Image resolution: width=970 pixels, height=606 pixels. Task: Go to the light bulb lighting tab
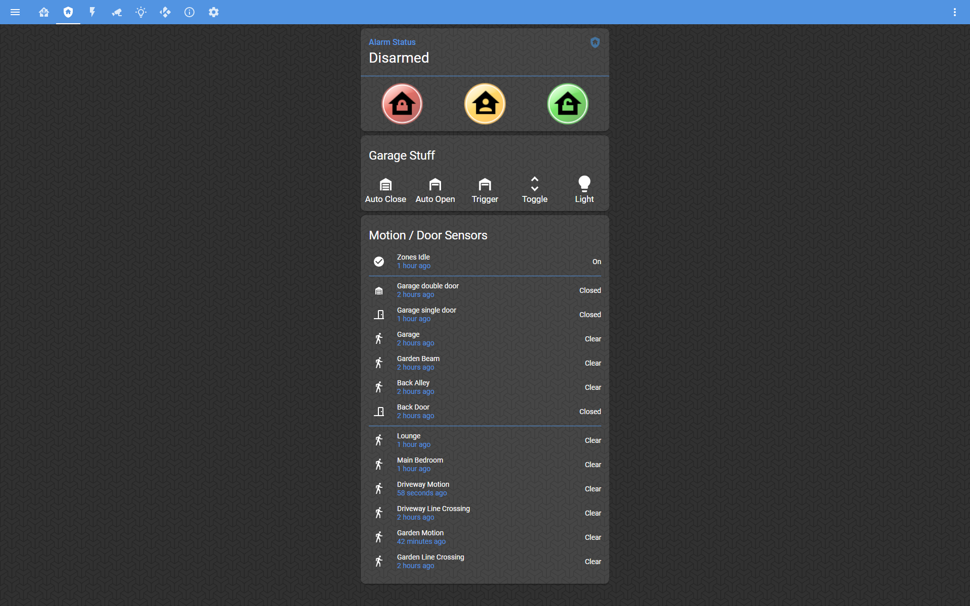(141, 12)
